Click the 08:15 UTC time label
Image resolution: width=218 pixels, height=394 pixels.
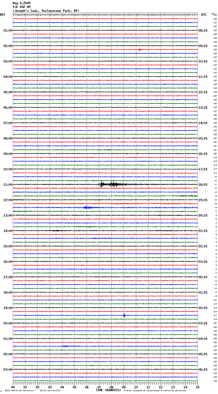(203, 31)
